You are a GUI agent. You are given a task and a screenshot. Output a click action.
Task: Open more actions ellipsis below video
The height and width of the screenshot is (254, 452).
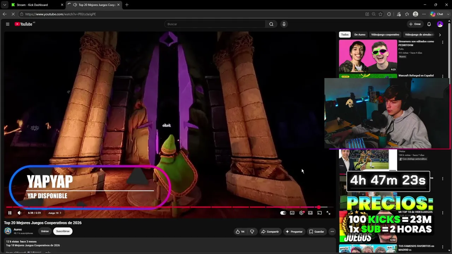332,231
